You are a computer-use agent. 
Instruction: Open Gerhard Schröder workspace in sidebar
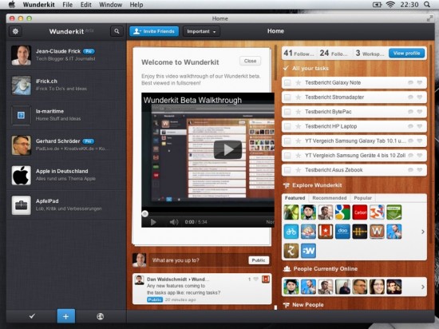coord(66,145)
